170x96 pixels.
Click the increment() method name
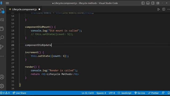[32, 52]
